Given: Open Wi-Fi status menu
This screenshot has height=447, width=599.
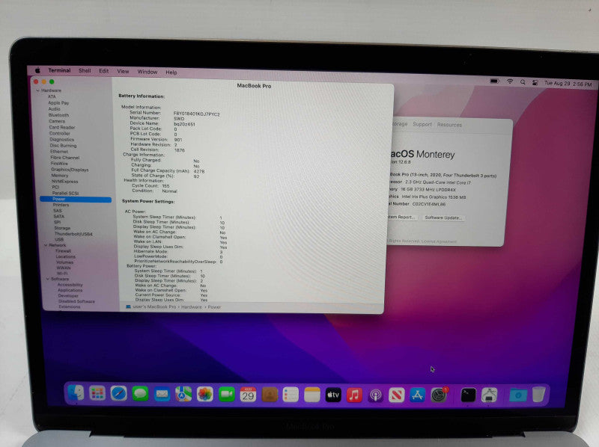Looking at the screenshot, I should click(x=510, y=81).
